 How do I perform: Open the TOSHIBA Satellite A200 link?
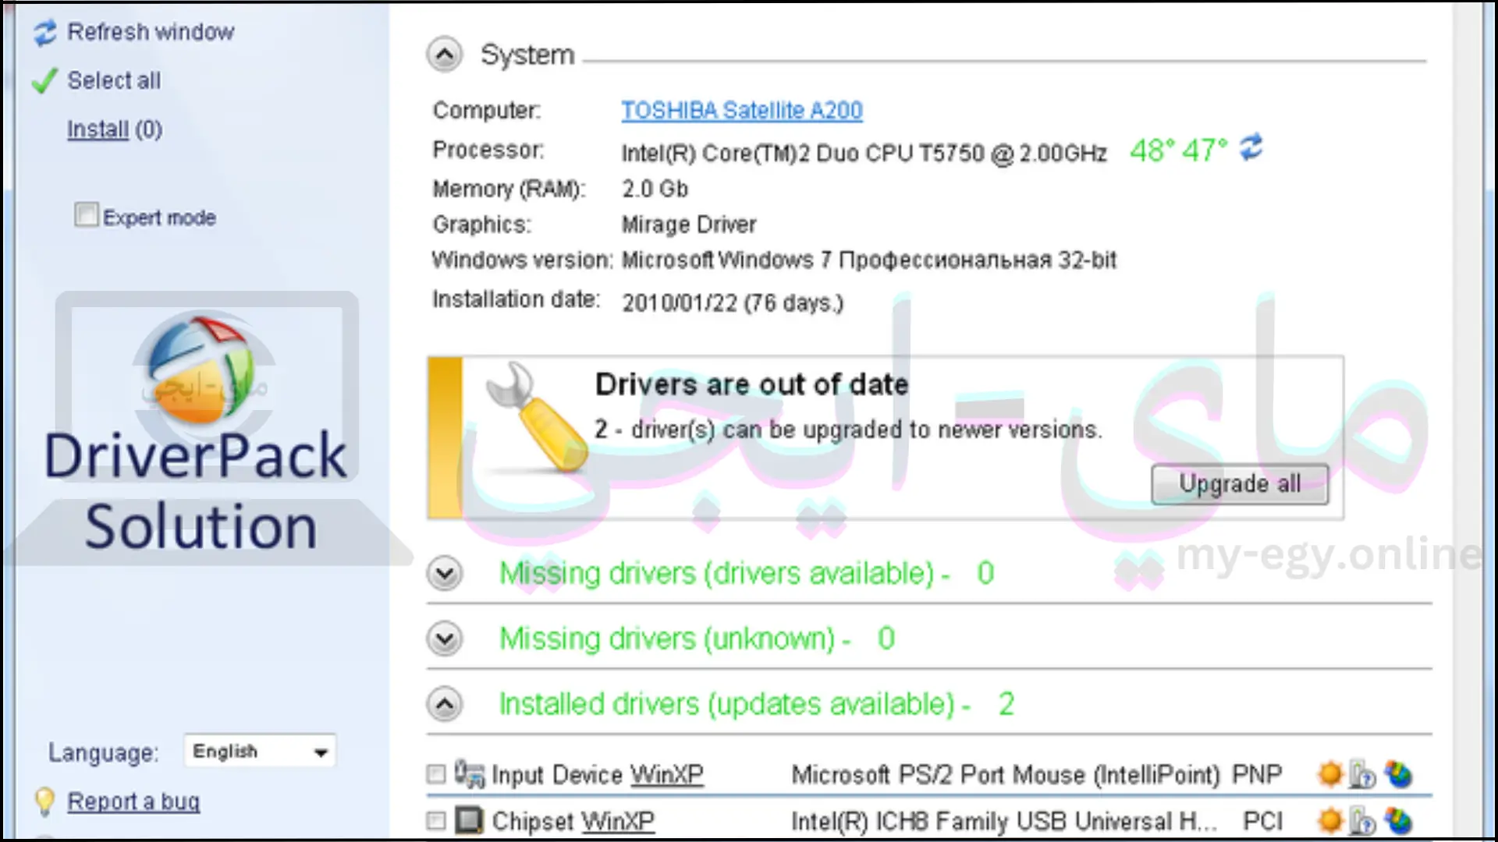[x=742, y=111]
